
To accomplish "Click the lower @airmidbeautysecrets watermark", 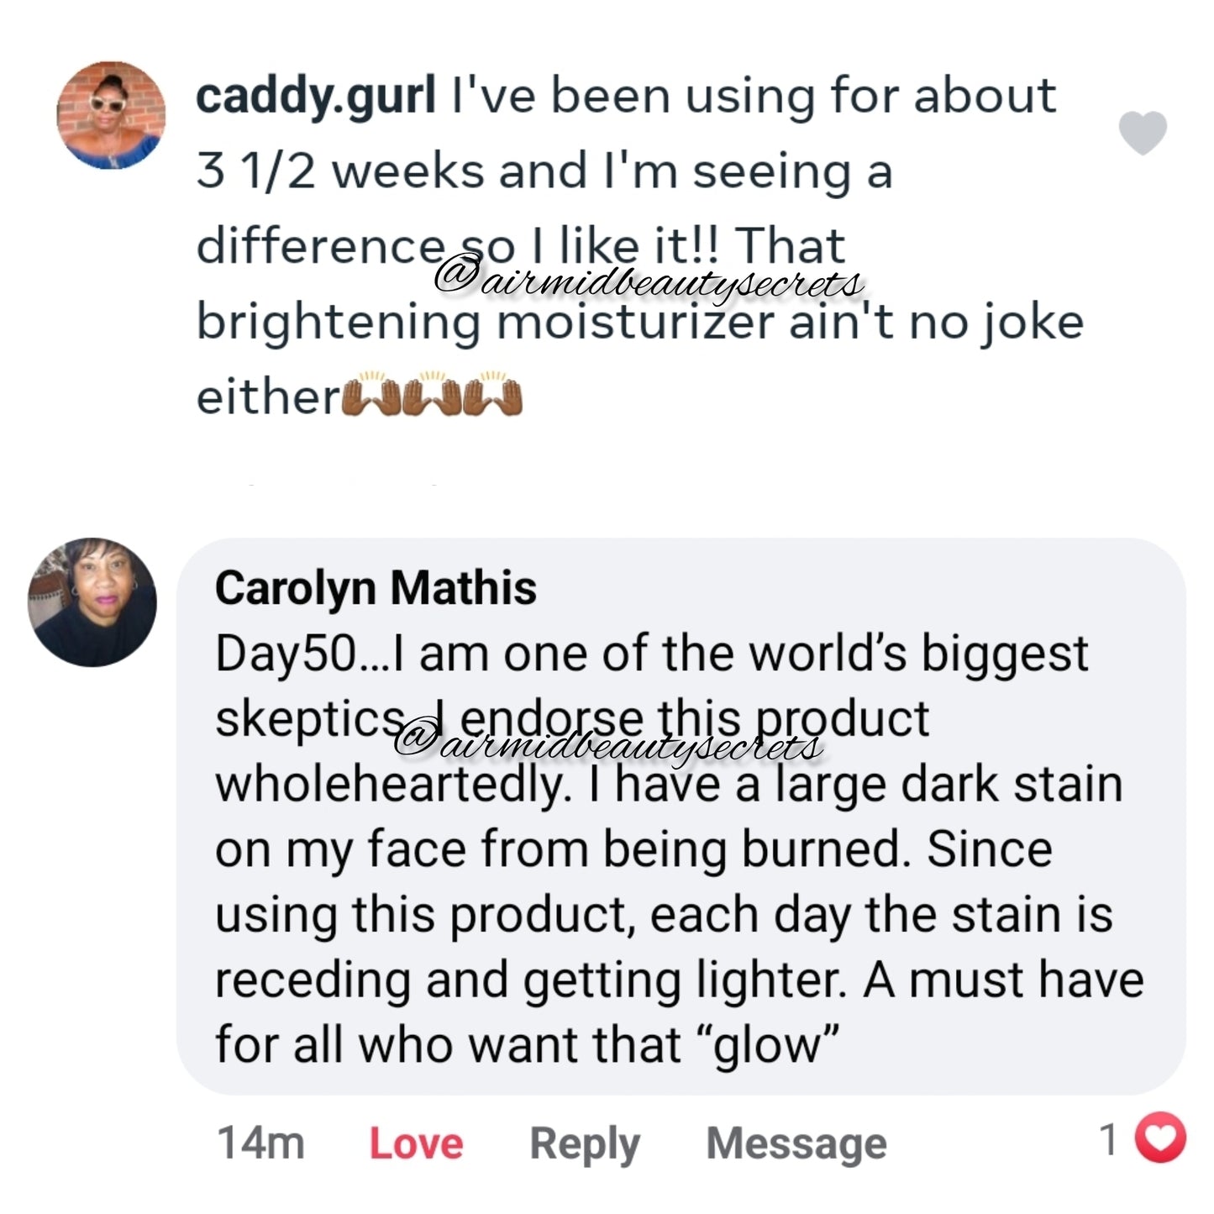I will point(608,744).
